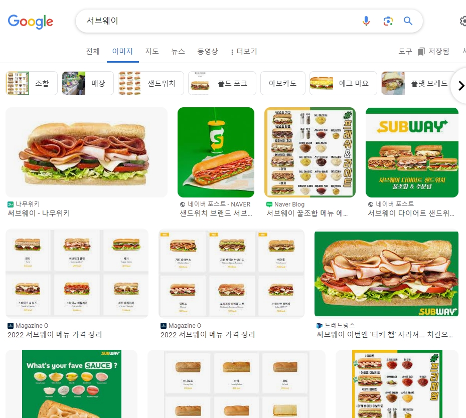Activate voice search with the microphone icon

coord(366,21)
